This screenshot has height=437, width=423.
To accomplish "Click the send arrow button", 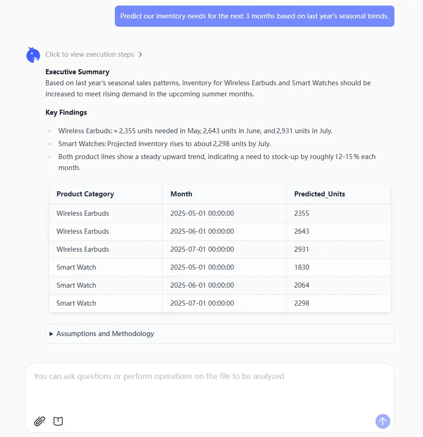I will point(382,421).
